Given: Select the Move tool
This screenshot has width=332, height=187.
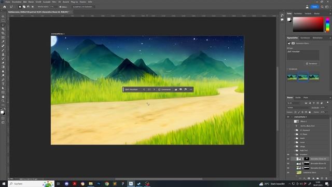Looking at the screenshot, I should (x=3, y=16).
